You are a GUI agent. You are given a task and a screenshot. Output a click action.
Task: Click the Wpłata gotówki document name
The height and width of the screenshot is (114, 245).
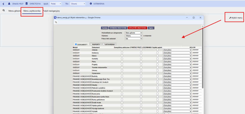click(x=97, y=106)
